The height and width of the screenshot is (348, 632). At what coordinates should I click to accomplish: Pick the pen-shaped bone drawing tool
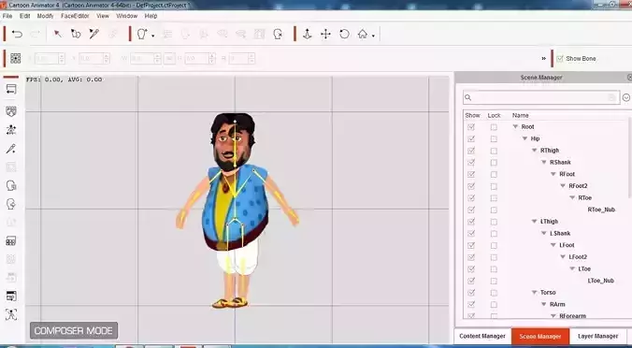tap(93, 34)
